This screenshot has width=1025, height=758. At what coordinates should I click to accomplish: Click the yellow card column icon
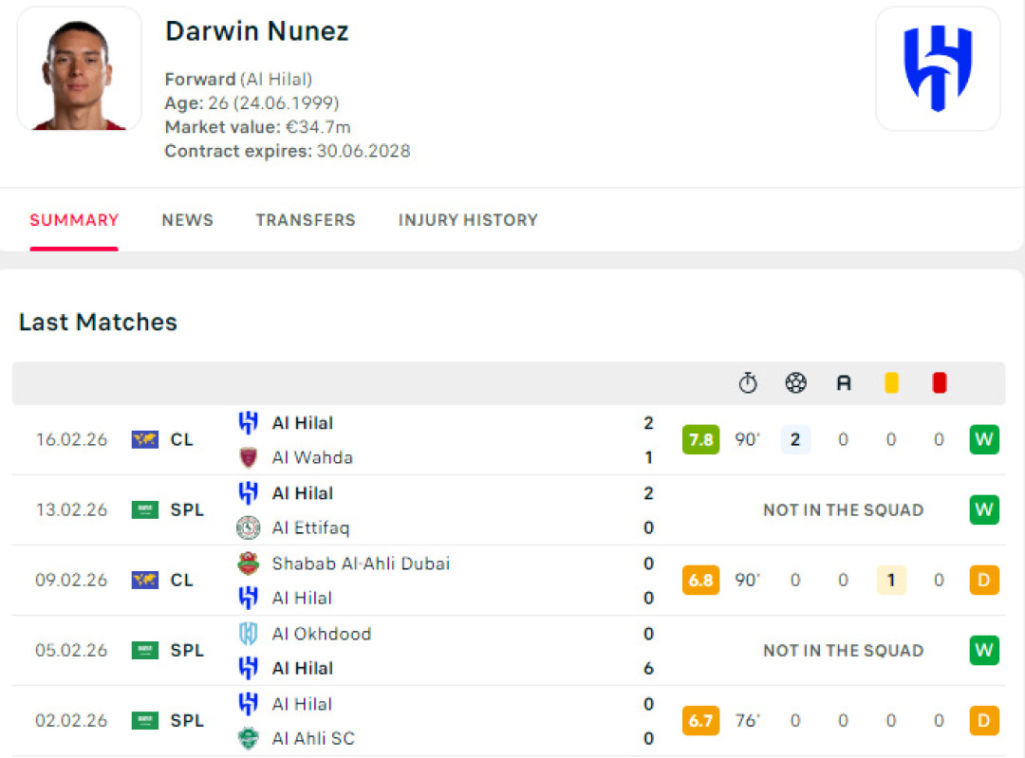891,383
